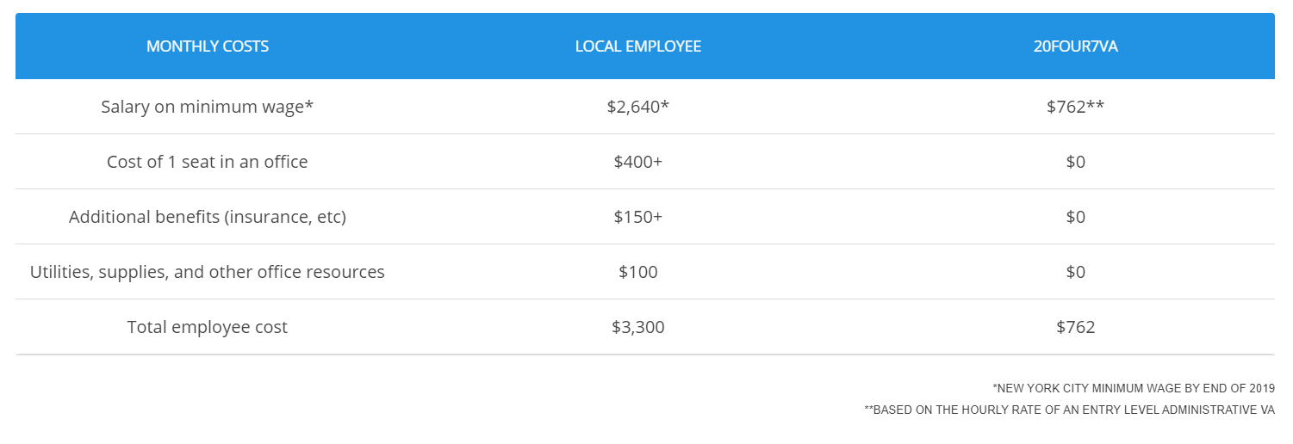The width and height of the screenshot is (1293, 444).
Task: Click the LOCAL EMPLOYEE column header
Action: point(638,46)
